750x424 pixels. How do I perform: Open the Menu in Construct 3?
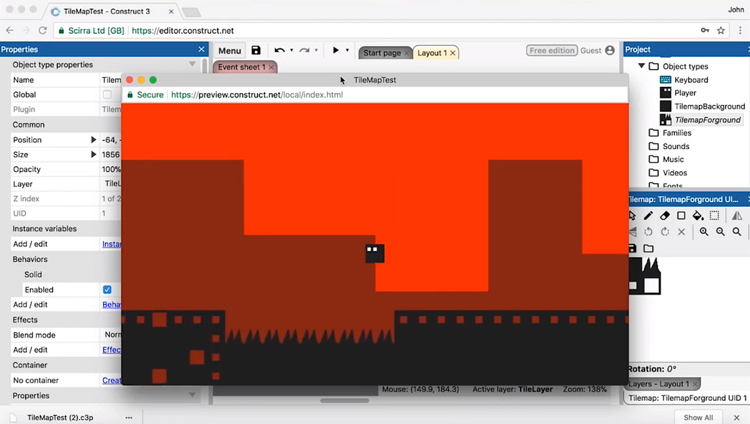tap(229, 51)
